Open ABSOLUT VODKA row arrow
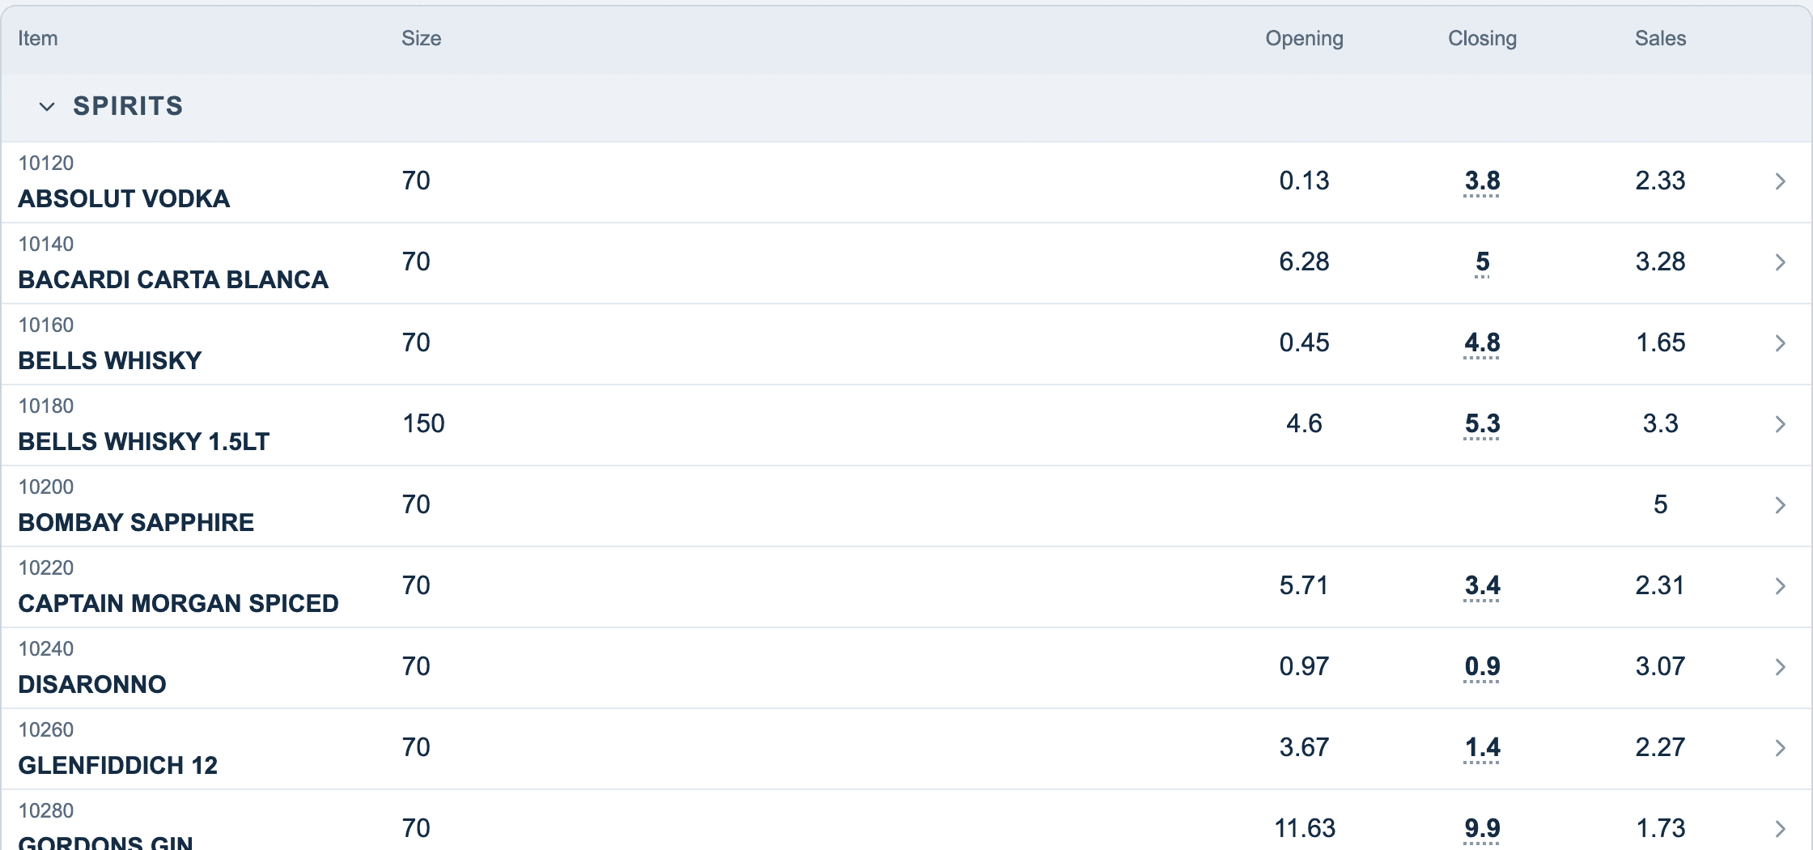Screen dimensions: 1813x850 click(1780, 181)
